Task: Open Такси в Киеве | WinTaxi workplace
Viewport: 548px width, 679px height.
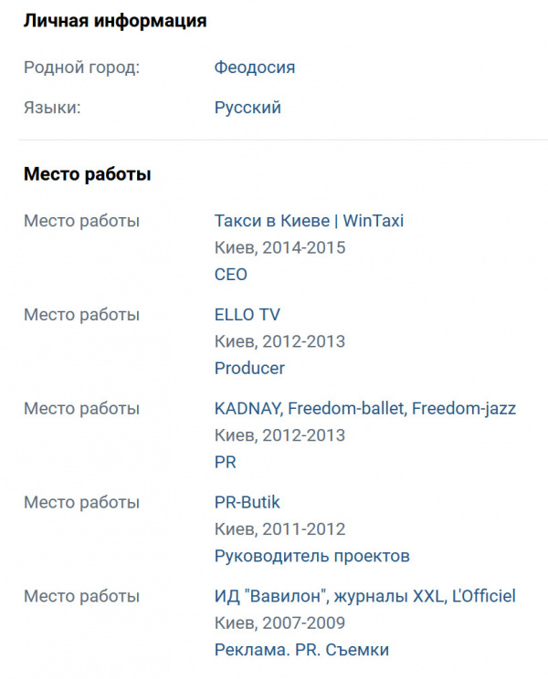Action: [x=309, y=221]
